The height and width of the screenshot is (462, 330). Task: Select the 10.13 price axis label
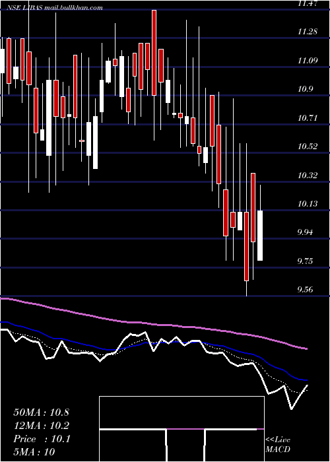pyautogui.click(x=308, y=203)
